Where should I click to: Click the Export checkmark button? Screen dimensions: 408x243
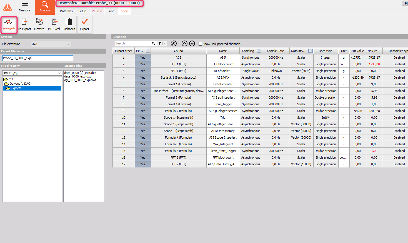[x=84, y=25]
